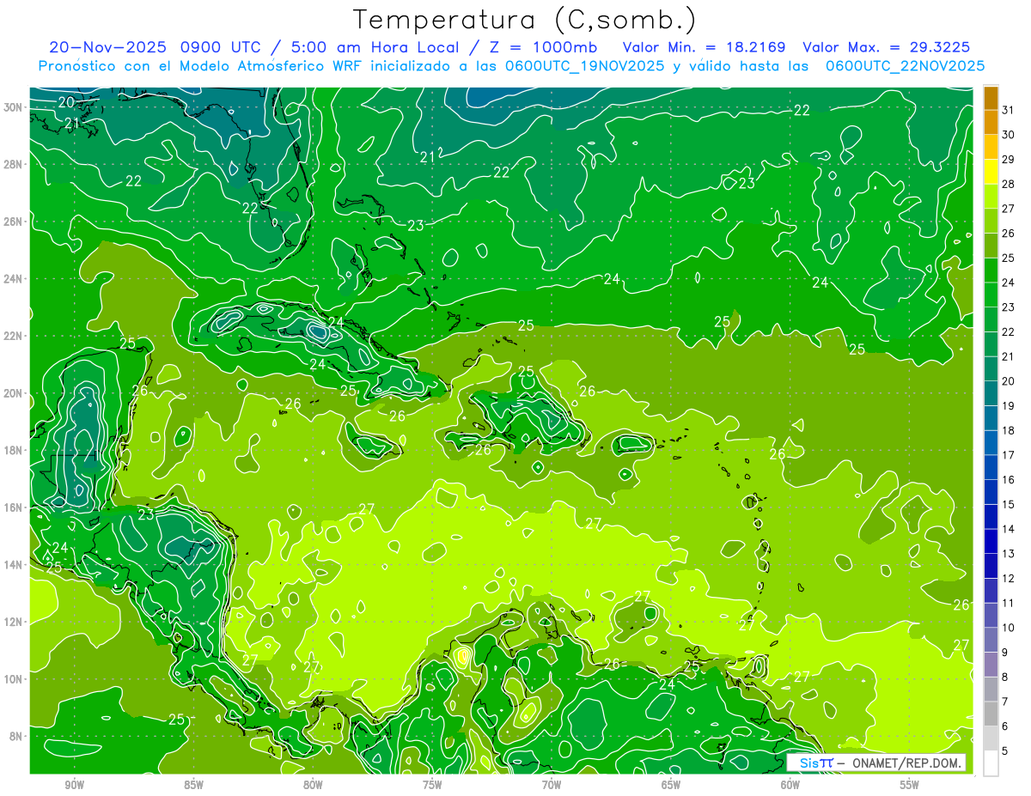The height and width of the screenshot is (796, 1031).
Task: Click the "70W" longitude label
Action: pos(552,785)
